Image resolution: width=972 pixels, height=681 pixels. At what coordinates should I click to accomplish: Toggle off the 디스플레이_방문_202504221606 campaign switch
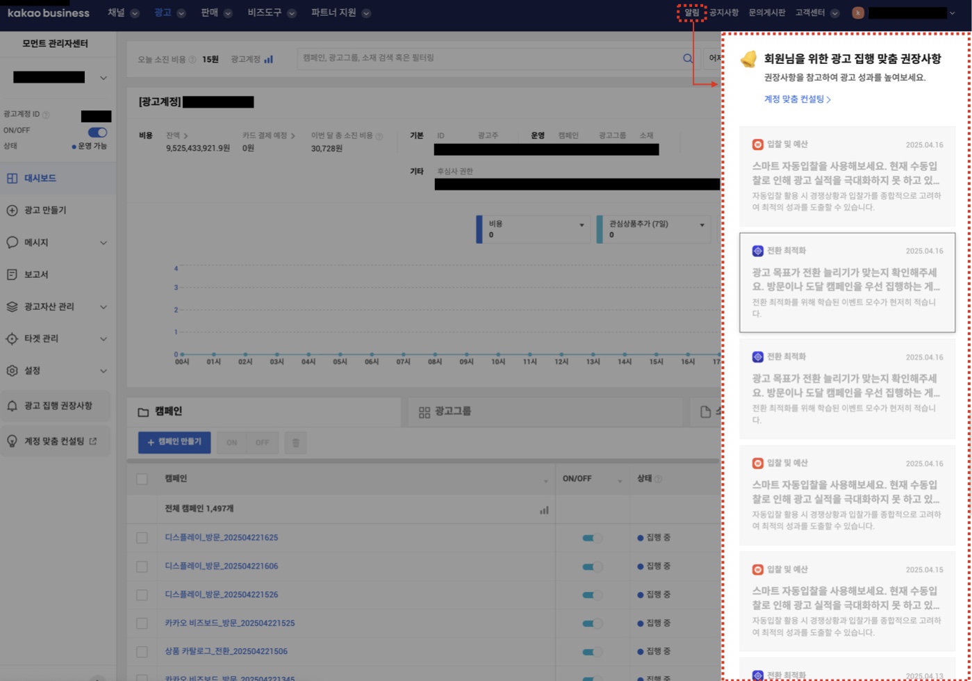[592, 566]
